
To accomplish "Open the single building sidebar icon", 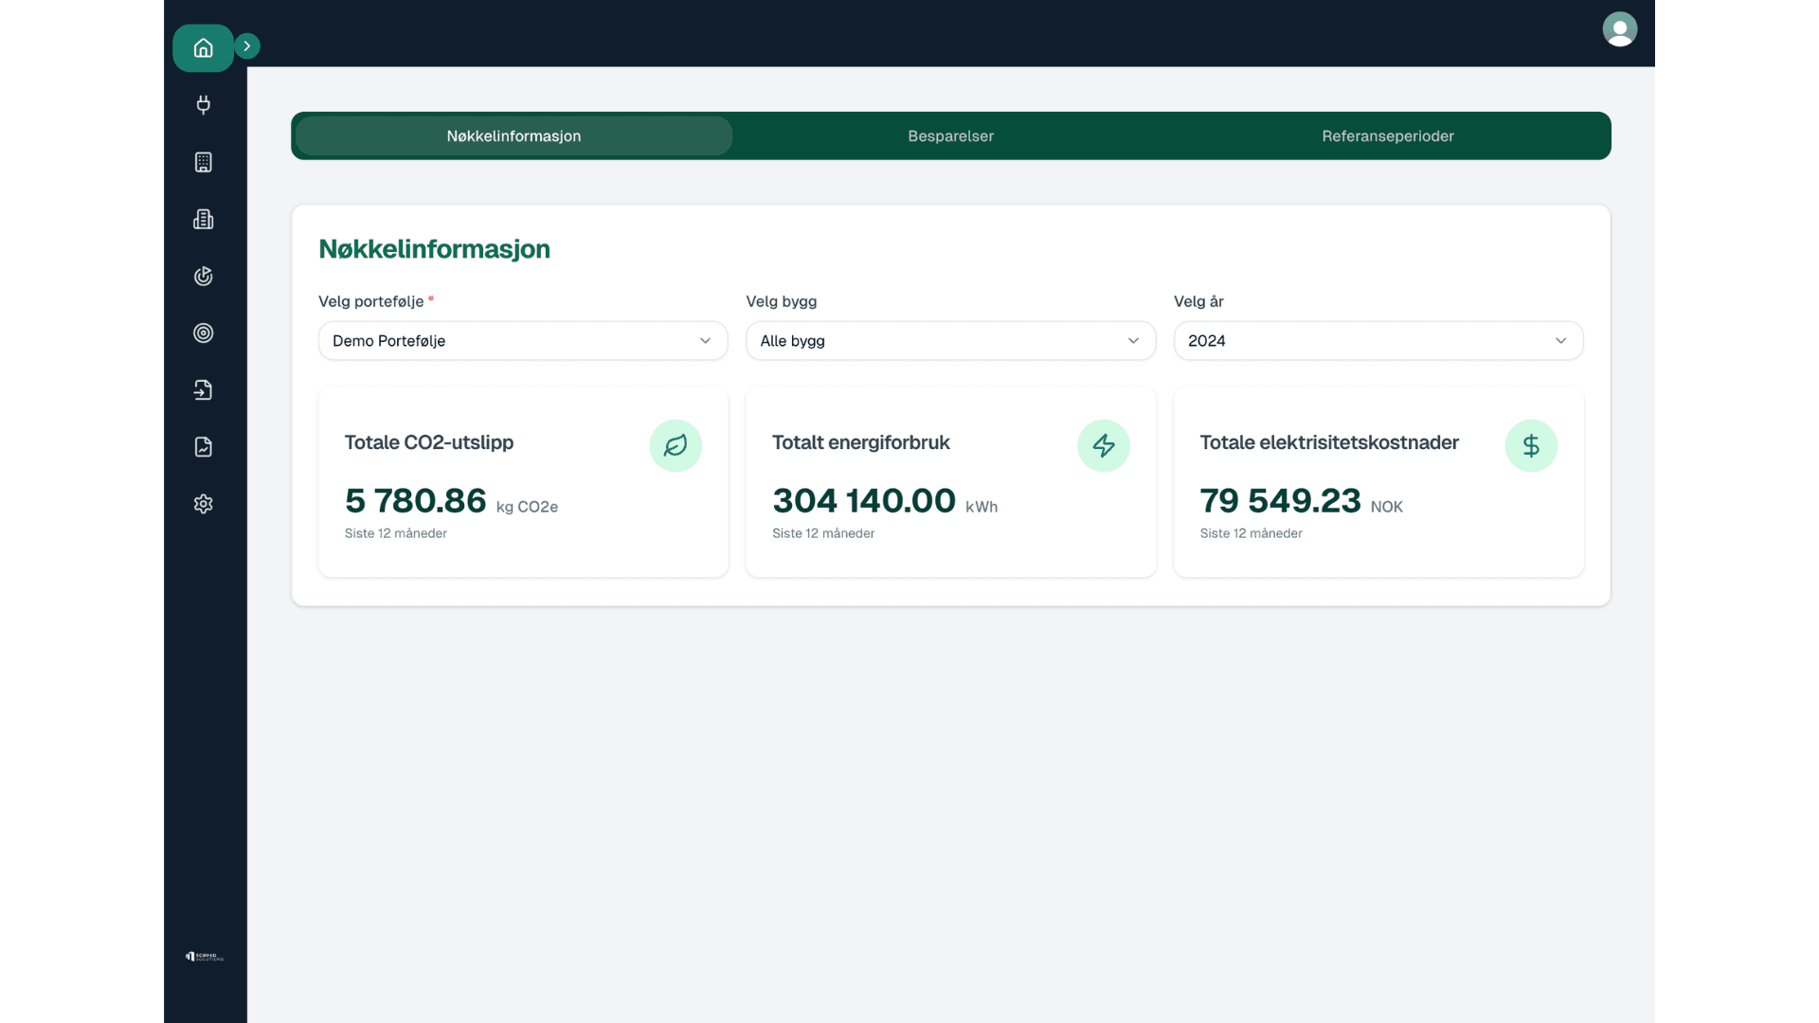I will 203,162.
